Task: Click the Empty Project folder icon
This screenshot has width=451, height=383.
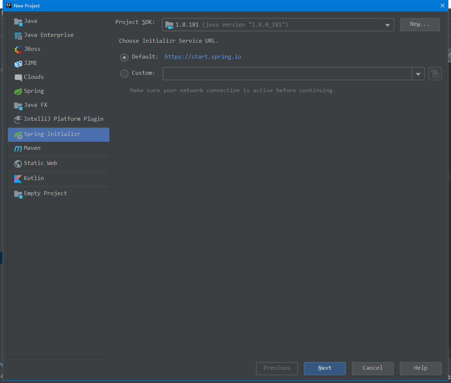Action: (x=18, y=194)
